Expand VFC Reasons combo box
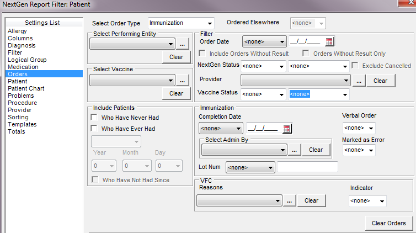Screen dimensions: 416x233 click(x=239, y=200)
